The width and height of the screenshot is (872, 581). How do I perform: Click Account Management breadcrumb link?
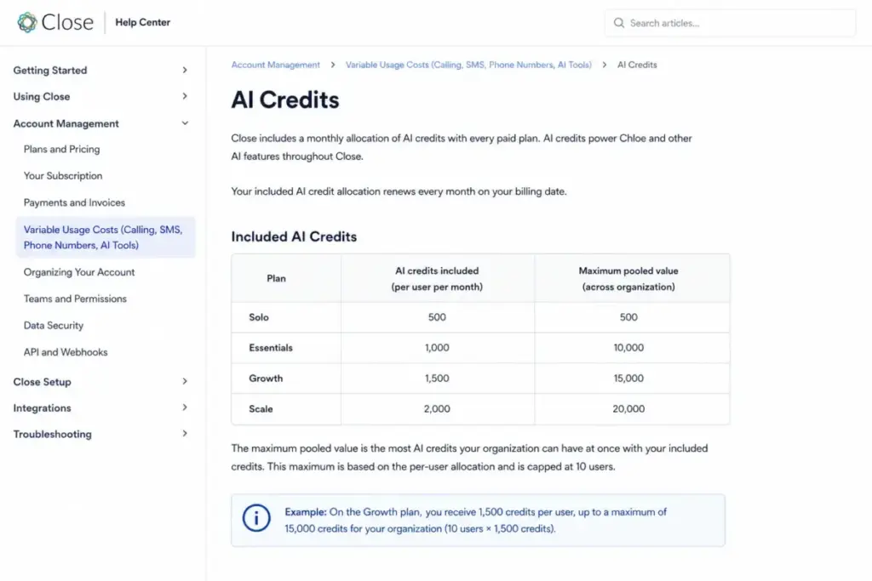point(275,65)
